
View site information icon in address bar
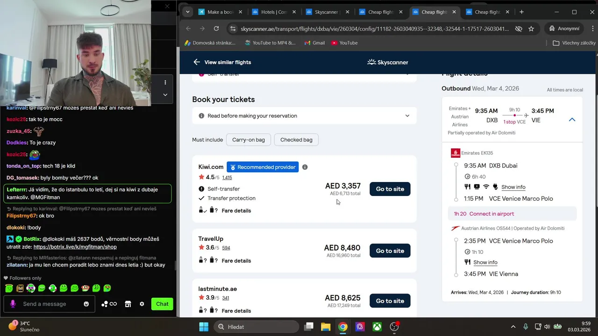pos(233,28)
